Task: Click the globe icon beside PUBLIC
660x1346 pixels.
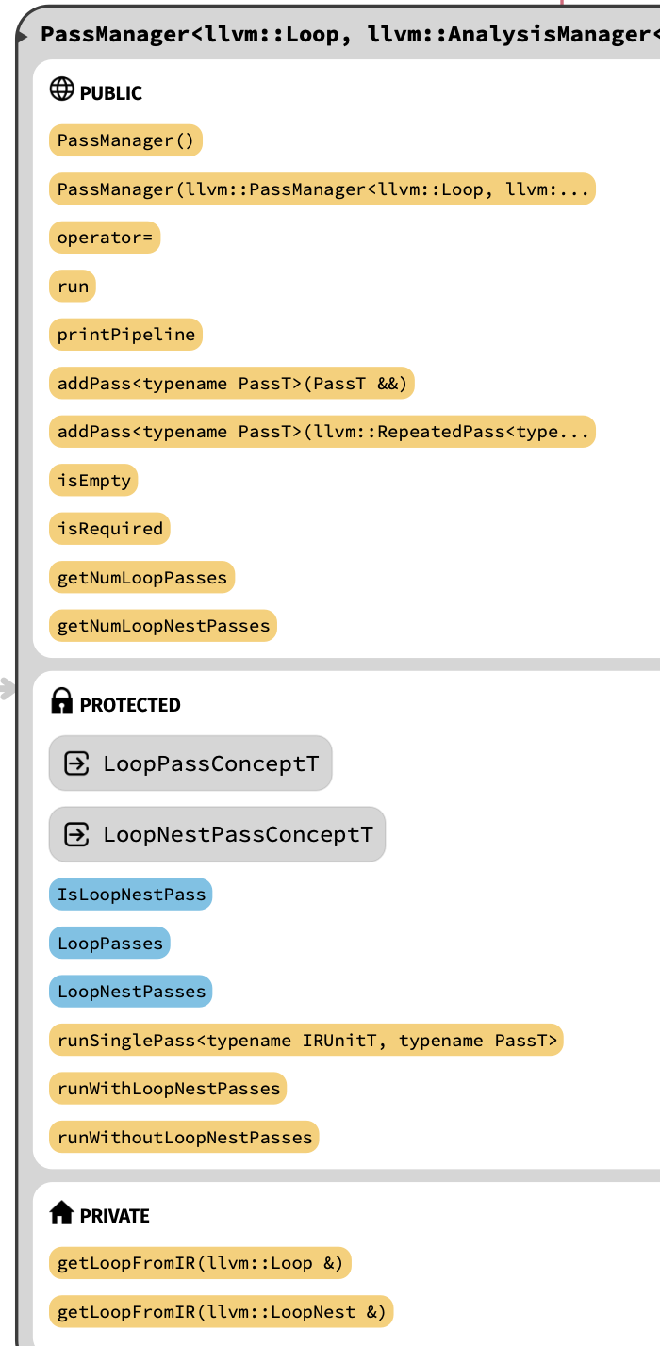Action: click(x=61, y=90)
